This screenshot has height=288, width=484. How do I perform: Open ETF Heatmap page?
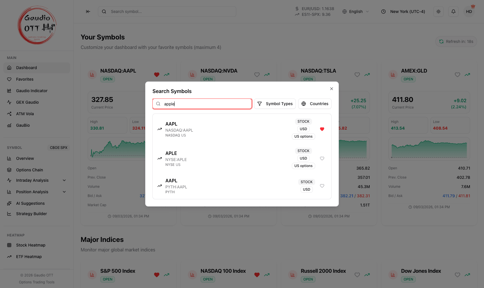pos(37,257)
